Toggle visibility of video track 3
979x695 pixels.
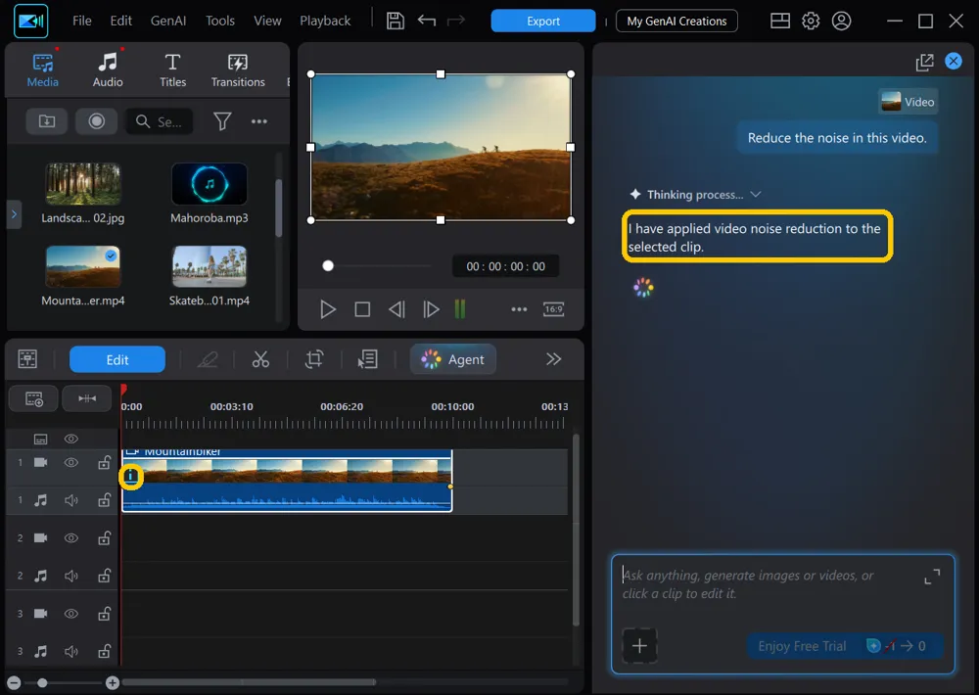[71, 613]
